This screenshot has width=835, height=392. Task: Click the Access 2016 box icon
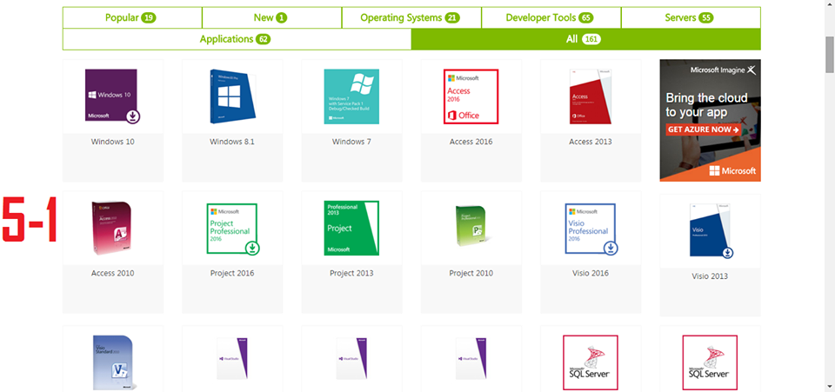tap(471, 96)
